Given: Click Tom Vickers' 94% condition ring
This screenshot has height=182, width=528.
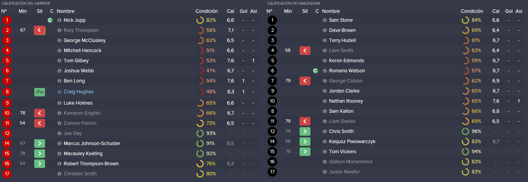Looking at the screenshot, I should click(471, 152).
